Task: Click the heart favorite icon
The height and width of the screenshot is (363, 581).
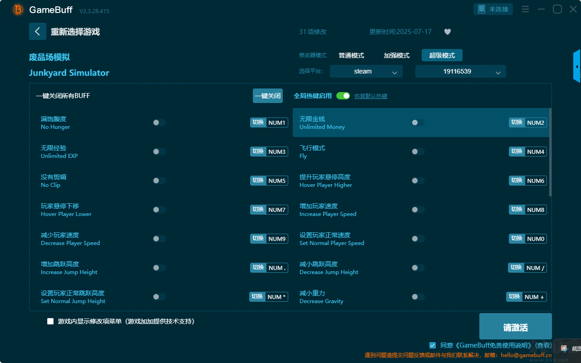Action: tap(448, 32)
